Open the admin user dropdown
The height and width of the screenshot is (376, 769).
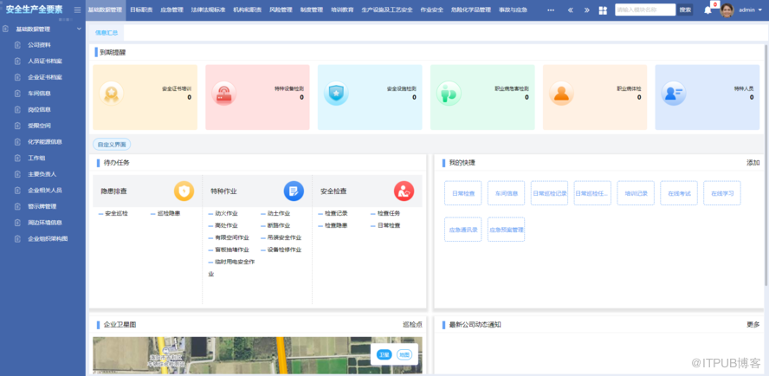pyautogui.click(x=750, y=10)
